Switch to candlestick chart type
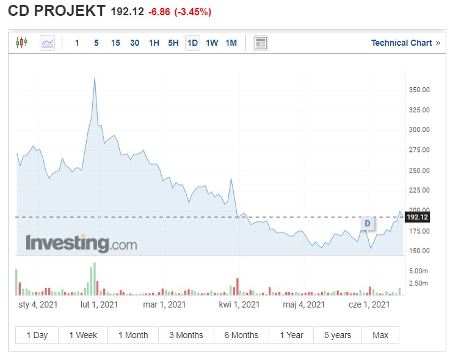Screen dimensions: 450x360 [x=21, y=43]
